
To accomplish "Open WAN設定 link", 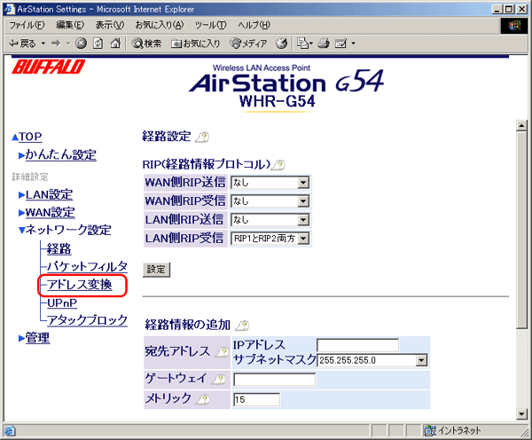I will pos(50,213).
